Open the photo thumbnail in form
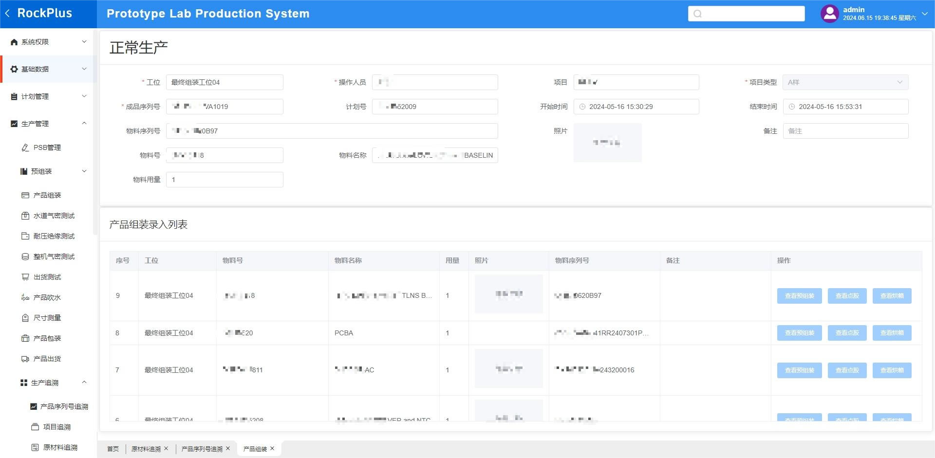935x458 pixels. click(x=607, y=143)
